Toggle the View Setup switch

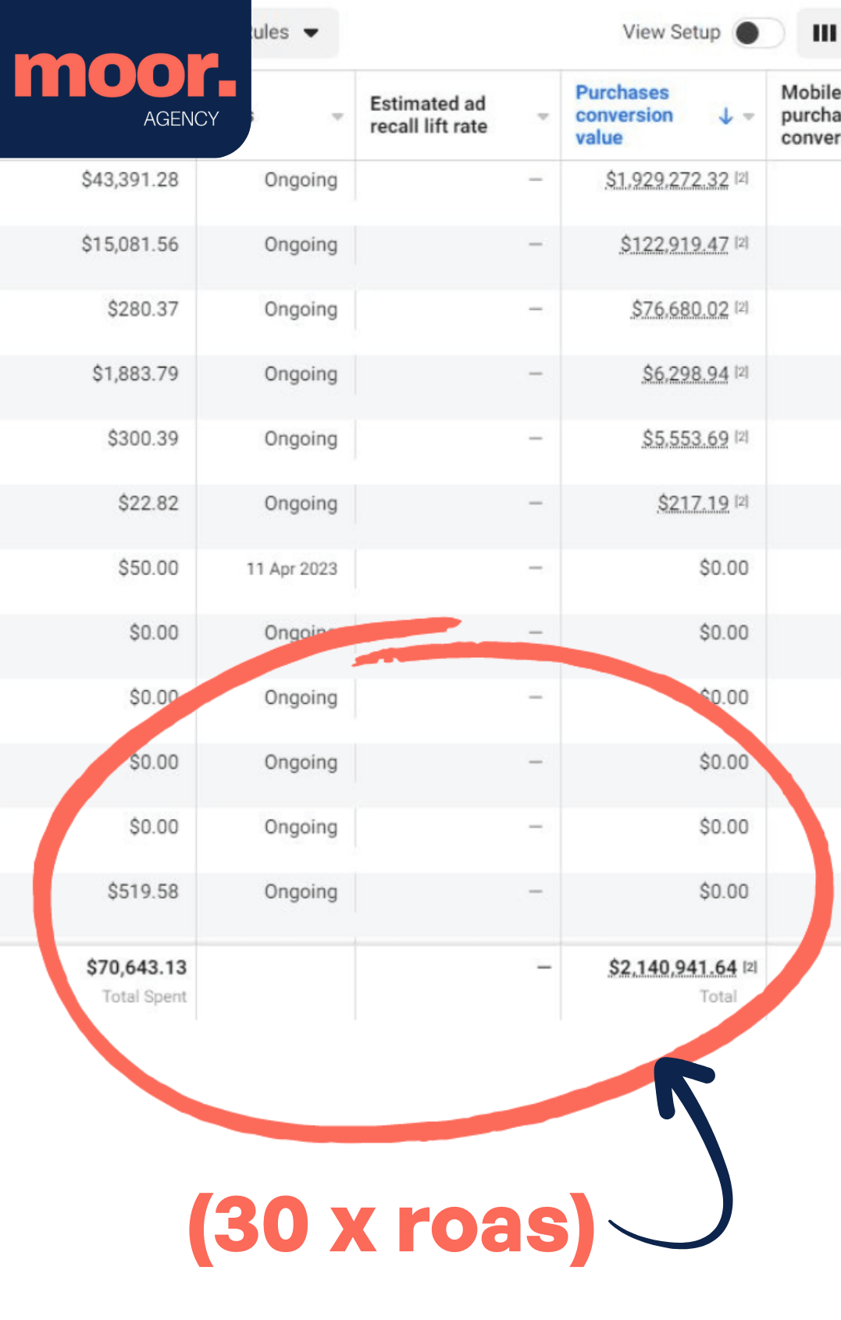point(757,33)
